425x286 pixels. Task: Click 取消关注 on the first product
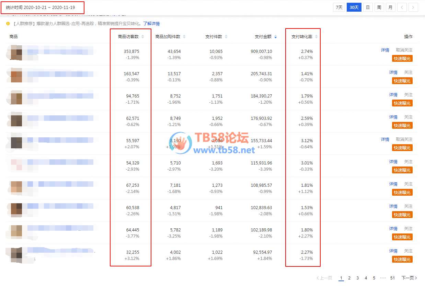pyautogui.click(x=404, y=50)
